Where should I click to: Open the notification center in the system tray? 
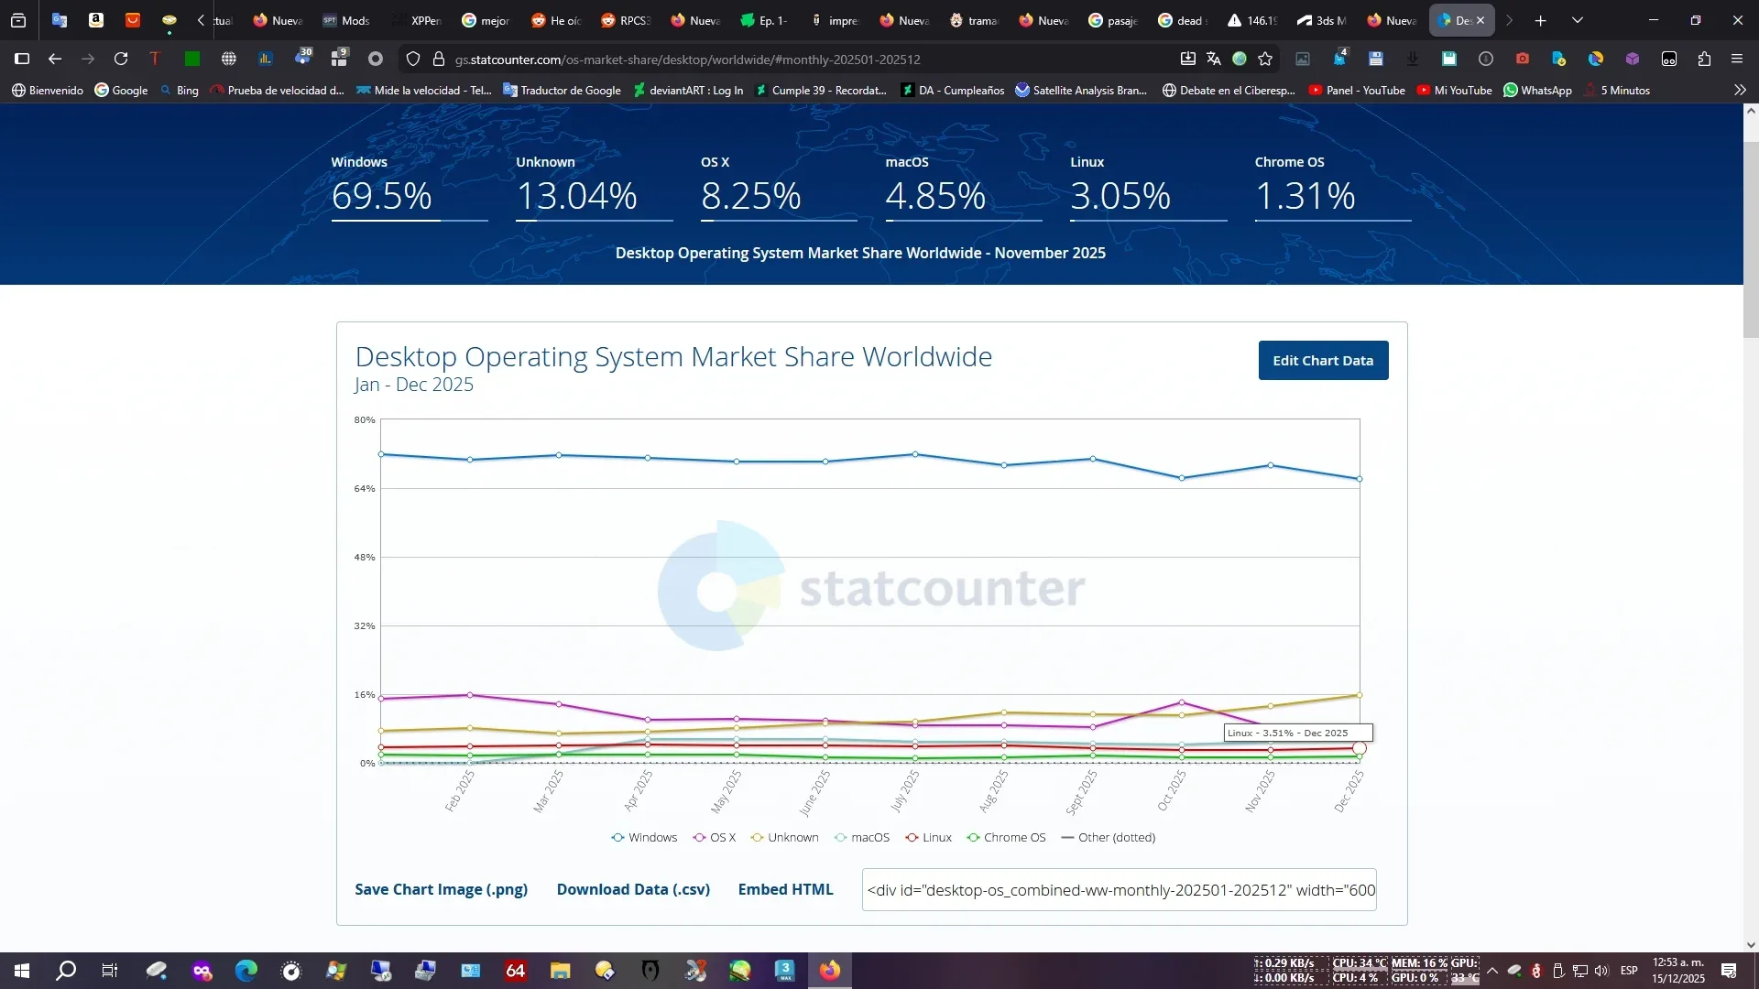click(1729, 971)
